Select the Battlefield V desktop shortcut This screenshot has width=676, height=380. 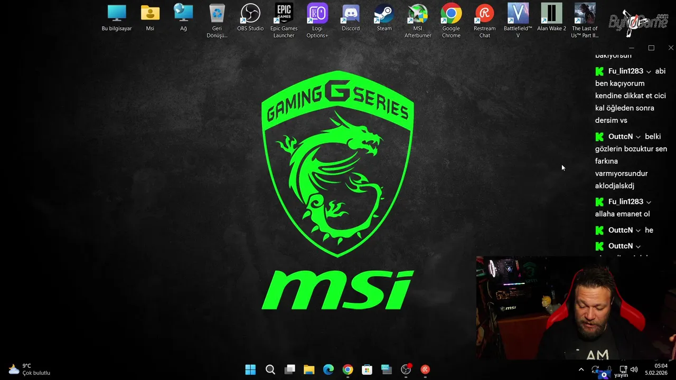tap(518, 21)
